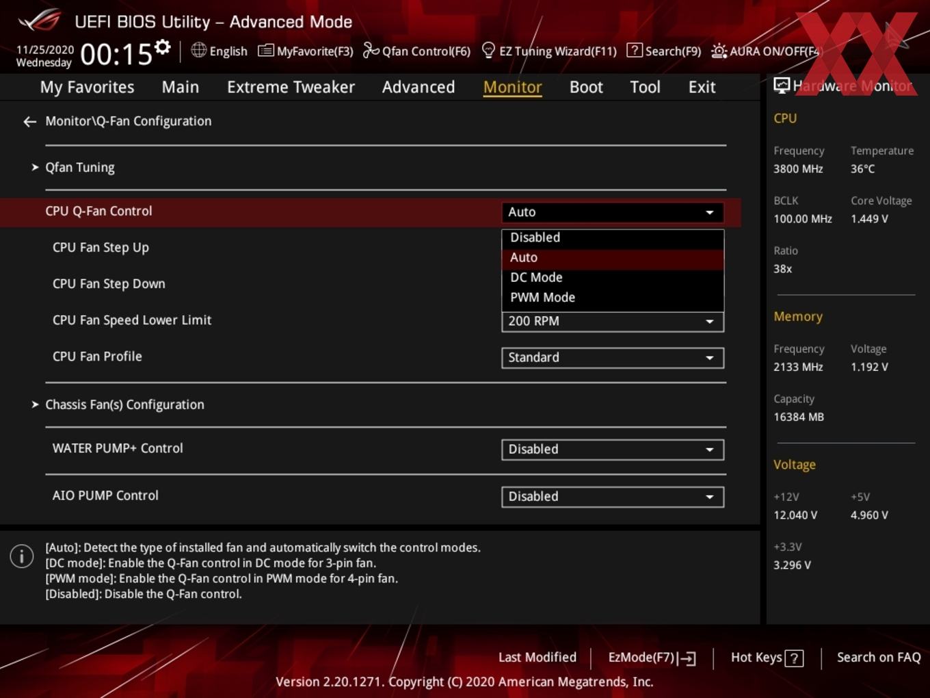Click the 16384 MB capacity value

[799, 417]
